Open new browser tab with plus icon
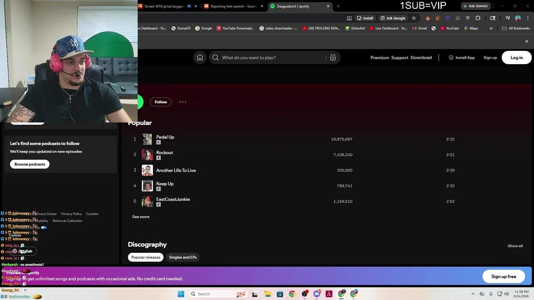Screen dimensions: 534x300 (x=338, y=6)
